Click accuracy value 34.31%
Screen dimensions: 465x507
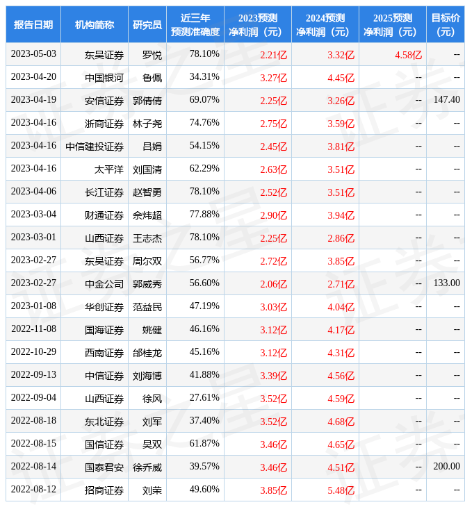[204, 76]
